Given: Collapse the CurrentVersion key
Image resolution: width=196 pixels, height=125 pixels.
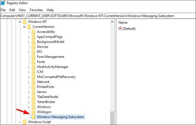Looking at the screenshot, I should pos(24,27).
